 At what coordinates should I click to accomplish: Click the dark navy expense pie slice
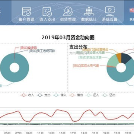pos(126,58)
